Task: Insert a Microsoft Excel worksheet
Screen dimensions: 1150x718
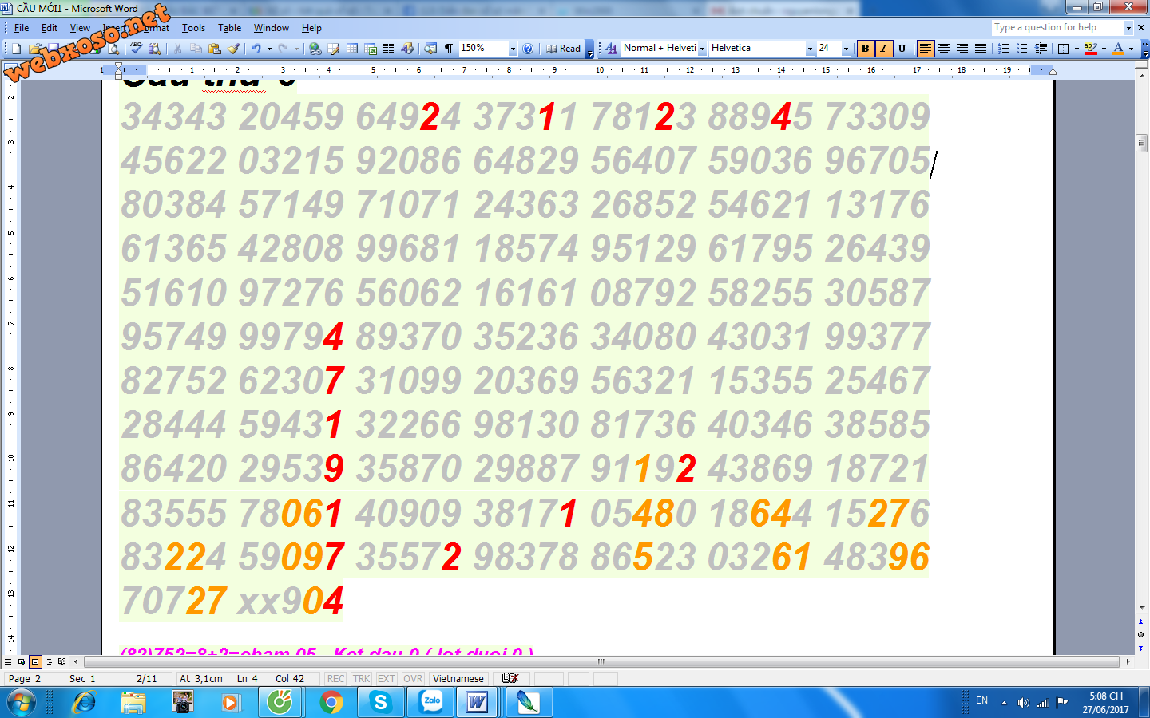Action: pyautogui.click(x=371, y=49)
